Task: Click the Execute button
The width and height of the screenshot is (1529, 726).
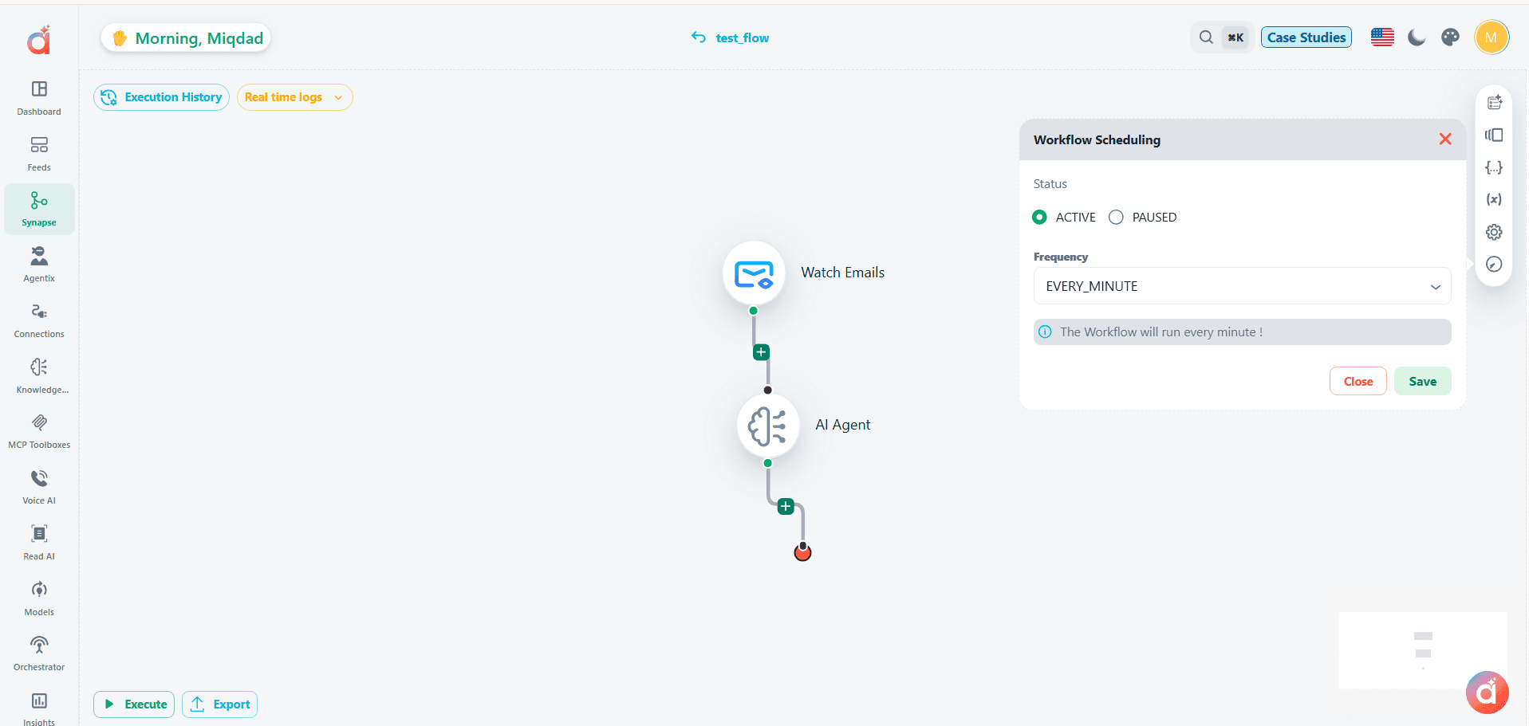Action: pos(134,704)
